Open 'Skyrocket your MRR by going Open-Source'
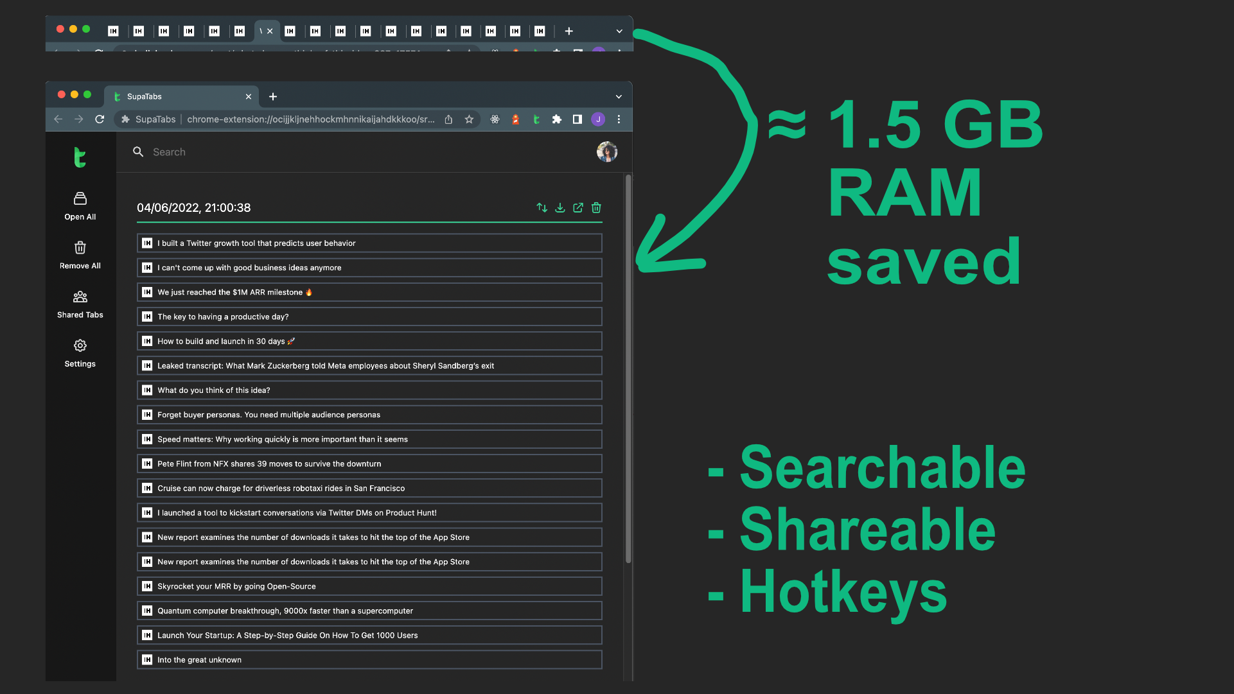 tap(369, 586)
